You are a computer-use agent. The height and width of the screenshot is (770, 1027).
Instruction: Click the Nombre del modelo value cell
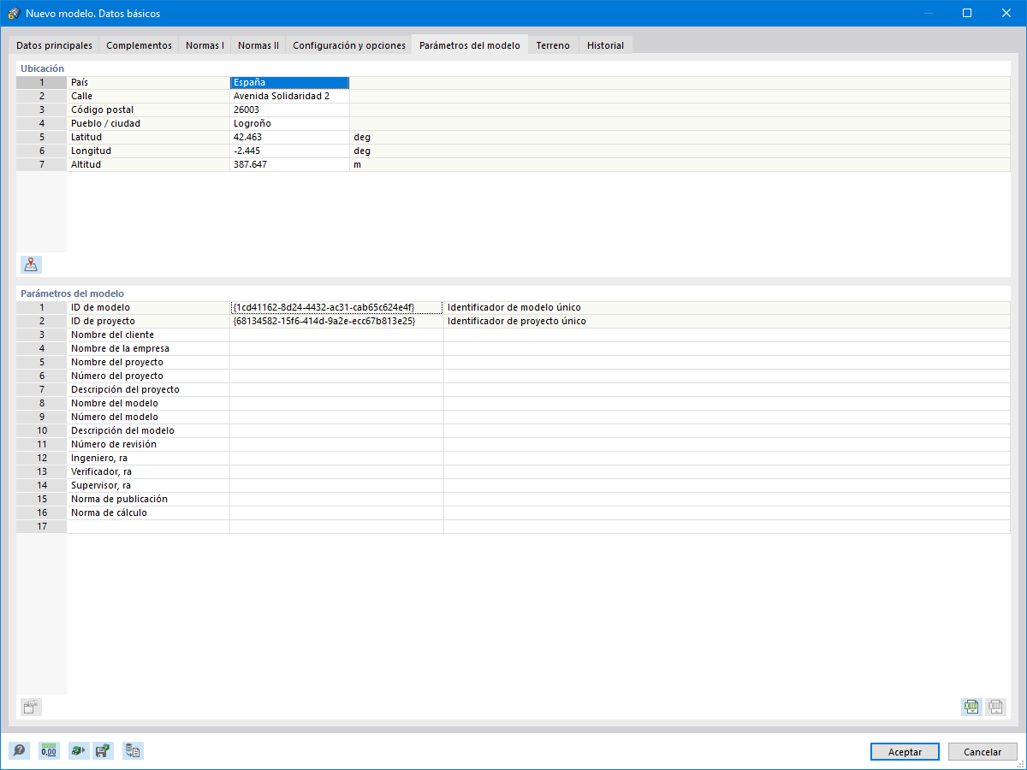pyautogui.click(x=336, y=403)
